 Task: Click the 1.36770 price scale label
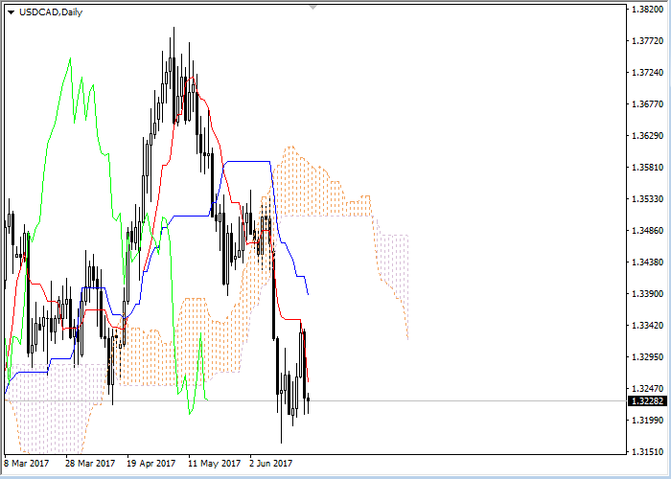647,103
